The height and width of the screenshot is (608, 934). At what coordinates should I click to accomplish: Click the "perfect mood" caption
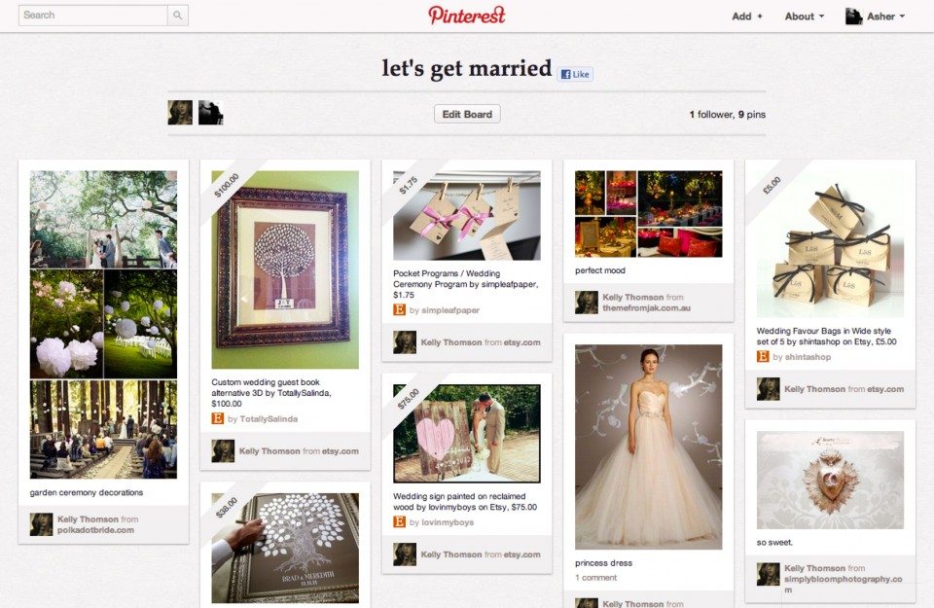click(600, 270)
